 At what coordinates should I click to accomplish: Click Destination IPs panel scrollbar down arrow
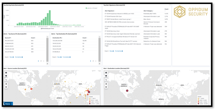tap(100, 64)
